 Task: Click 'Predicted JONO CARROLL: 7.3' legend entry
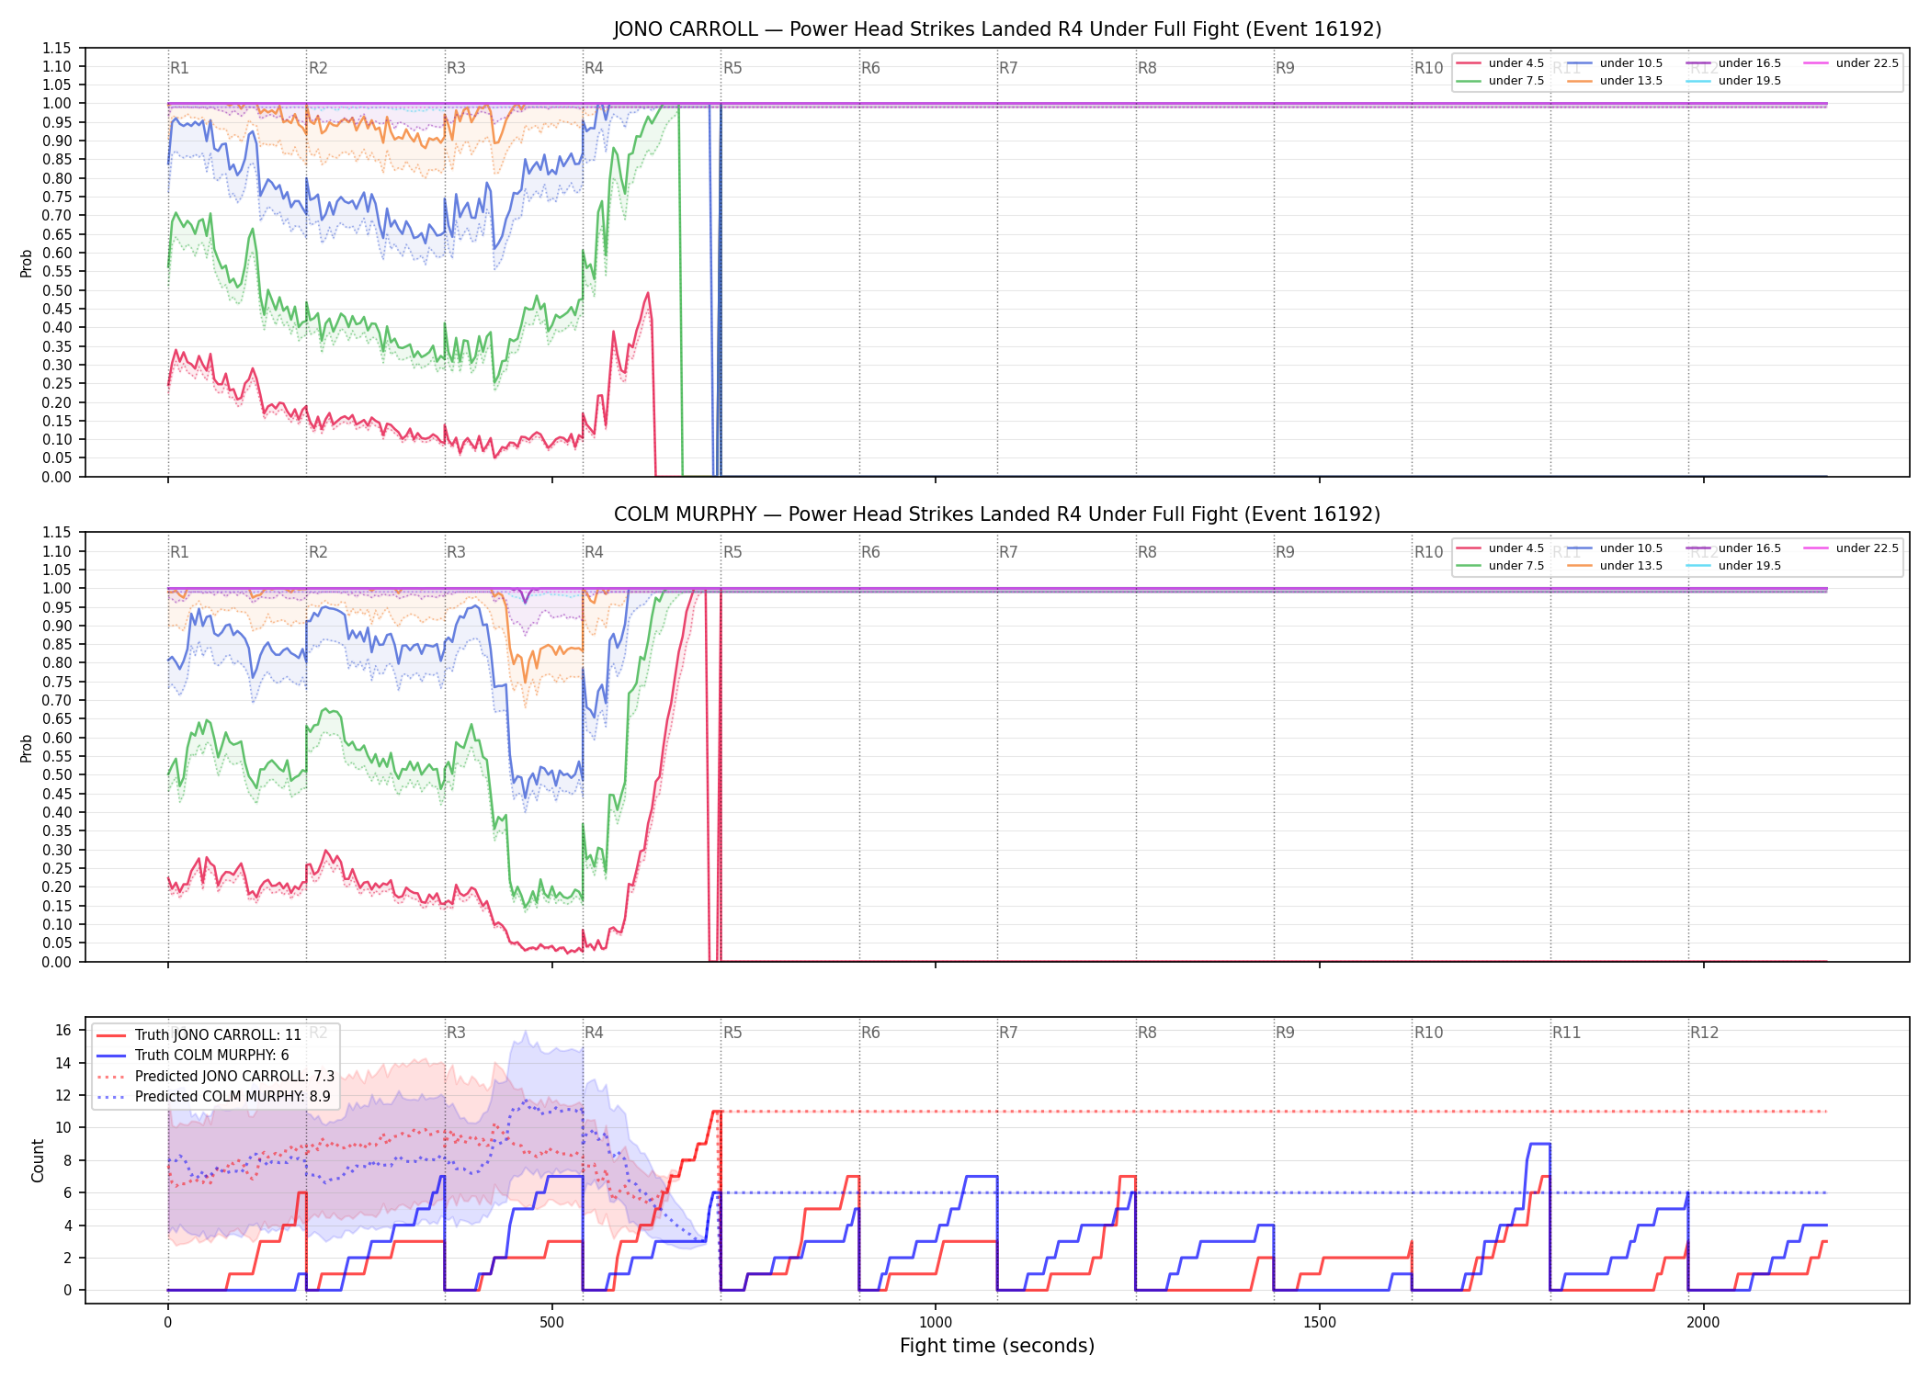tap(215, 1076)
